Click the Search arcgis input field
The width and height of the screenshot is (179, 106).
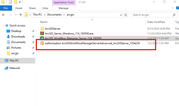[152, 15]
